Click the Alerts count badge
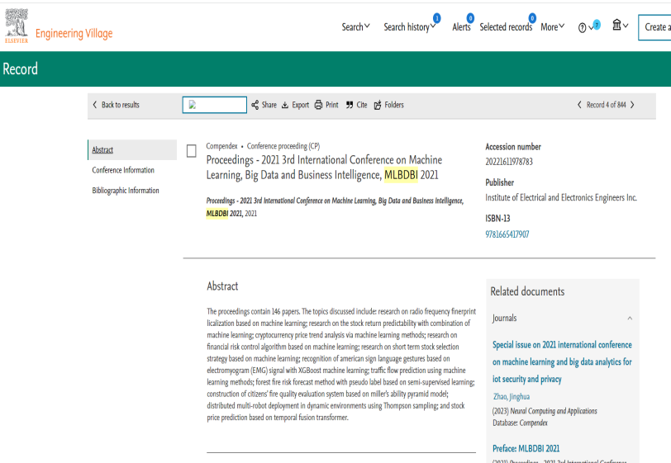 click(470, 18)
